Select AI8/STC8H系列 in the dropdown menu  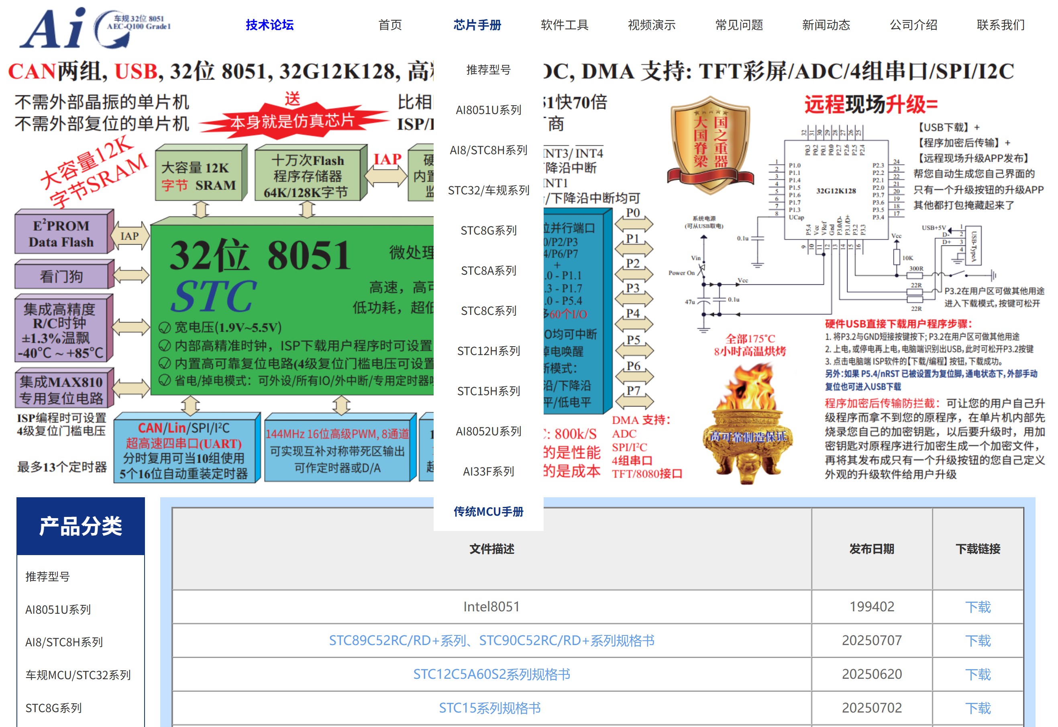(489, 150)
